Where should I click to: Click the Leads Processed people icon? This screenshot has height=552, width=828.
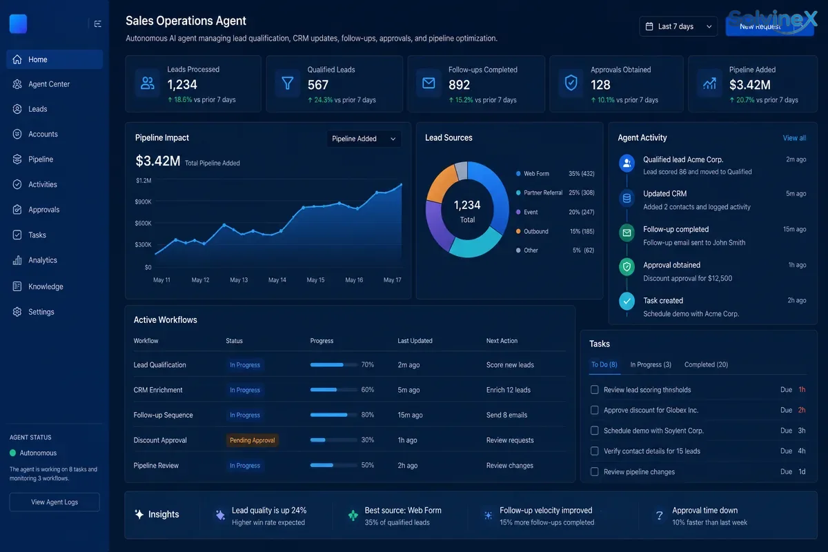147,83
